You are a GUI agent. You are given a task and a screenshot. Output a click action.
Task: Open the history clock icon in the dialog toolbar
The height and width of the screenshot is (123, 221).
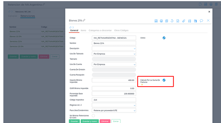pos(172,21)
